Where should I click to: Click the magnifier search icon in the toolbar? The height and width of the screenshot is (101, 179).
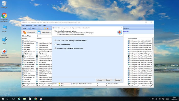coord(39,28)
